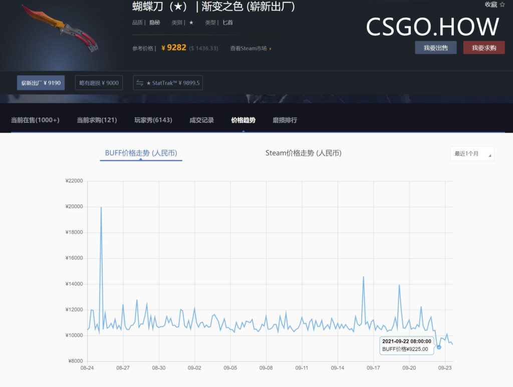Click the 08-27 date axis label
This screenshot has width=513, height=387.
pos(123,367)
